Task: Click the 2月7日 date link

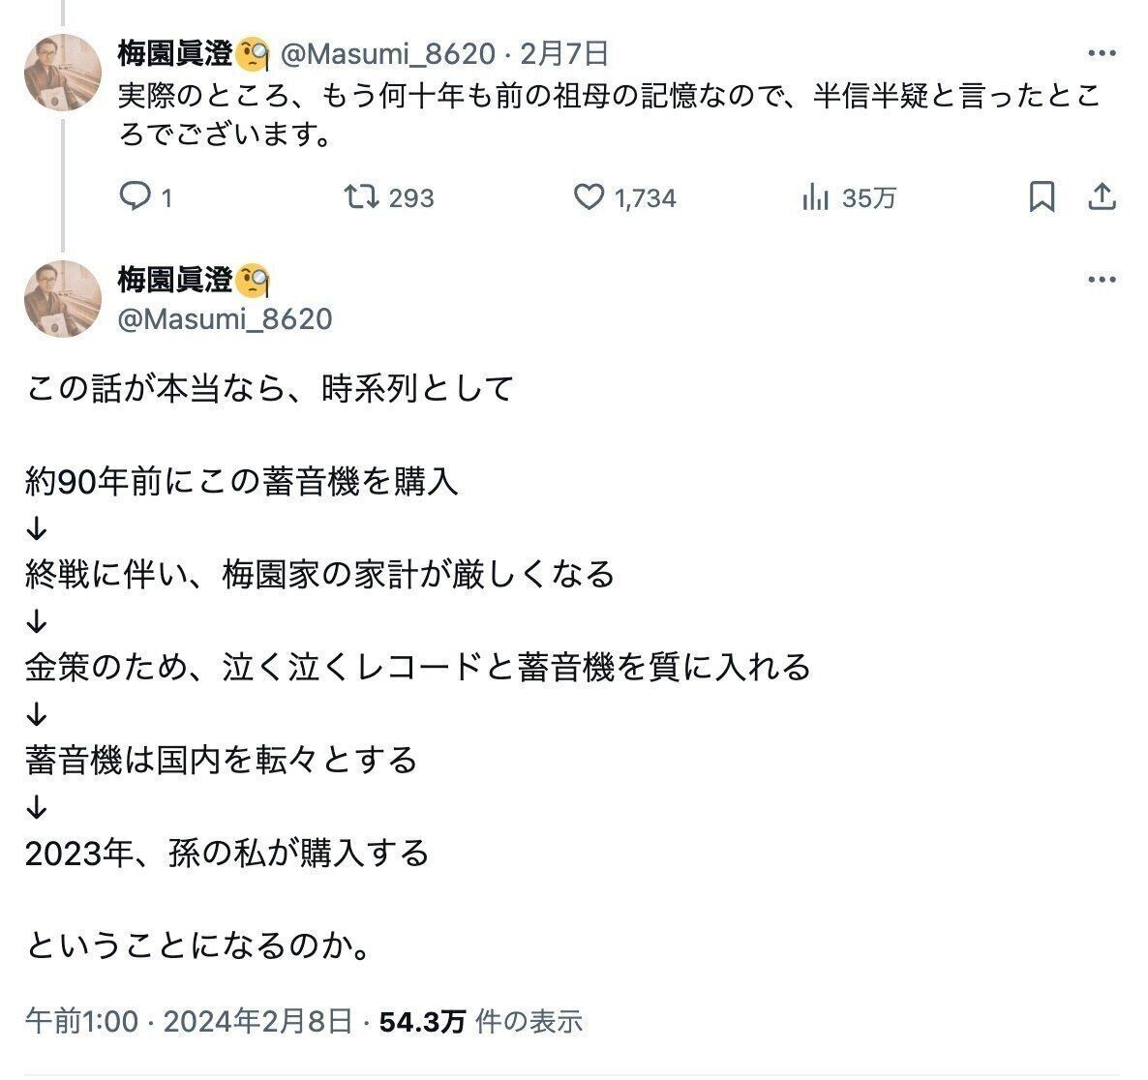Action: pyautogui.click(x=564, y=53)
